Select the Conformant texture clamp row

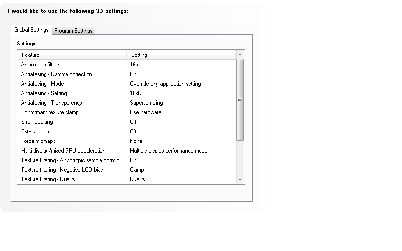(50, 112)
